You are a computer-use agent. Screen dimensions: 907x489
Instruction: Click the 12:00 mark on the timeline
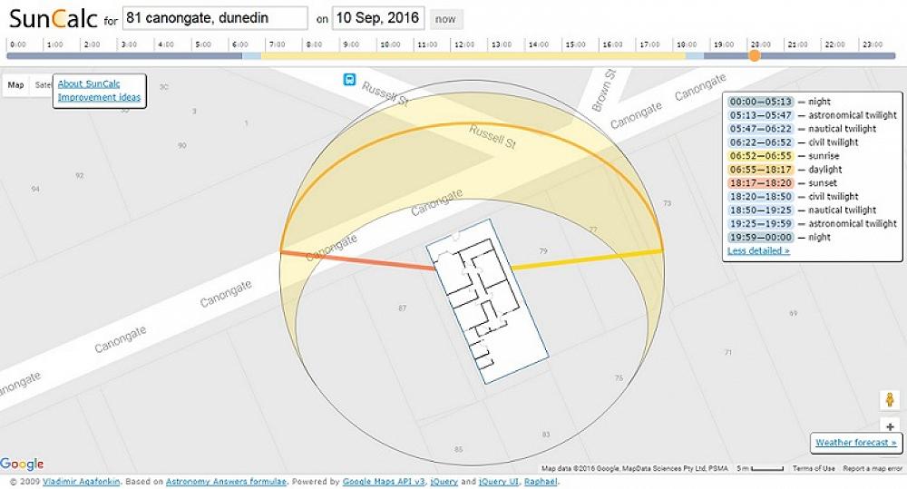(463, 44)
